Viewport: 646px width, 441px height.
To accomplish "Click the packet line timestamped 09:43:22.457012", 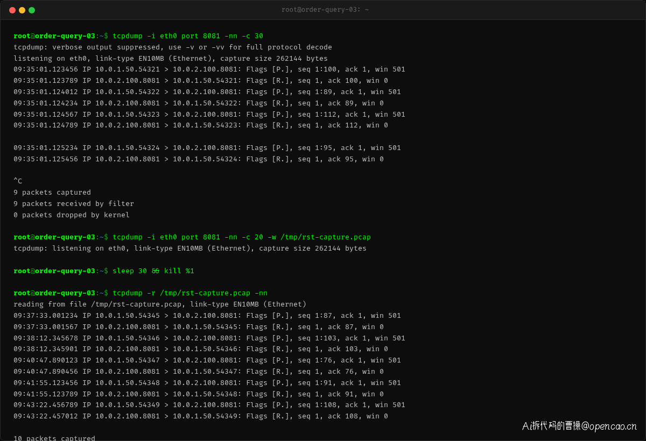I will pos(201,416).
